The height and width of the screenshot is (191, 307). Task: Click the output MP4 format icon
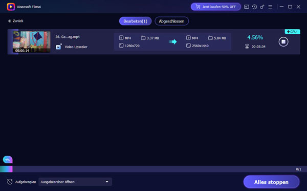coord(188,38)
